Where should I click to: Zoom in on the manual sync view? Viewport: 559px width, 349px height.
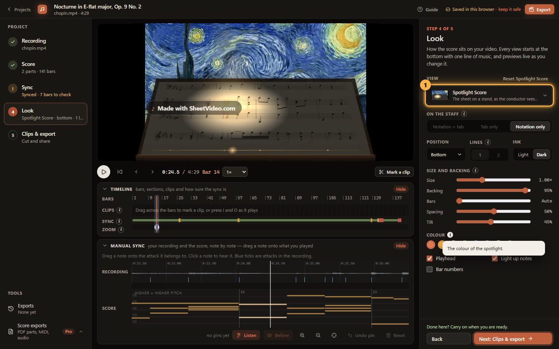(302, 335)
